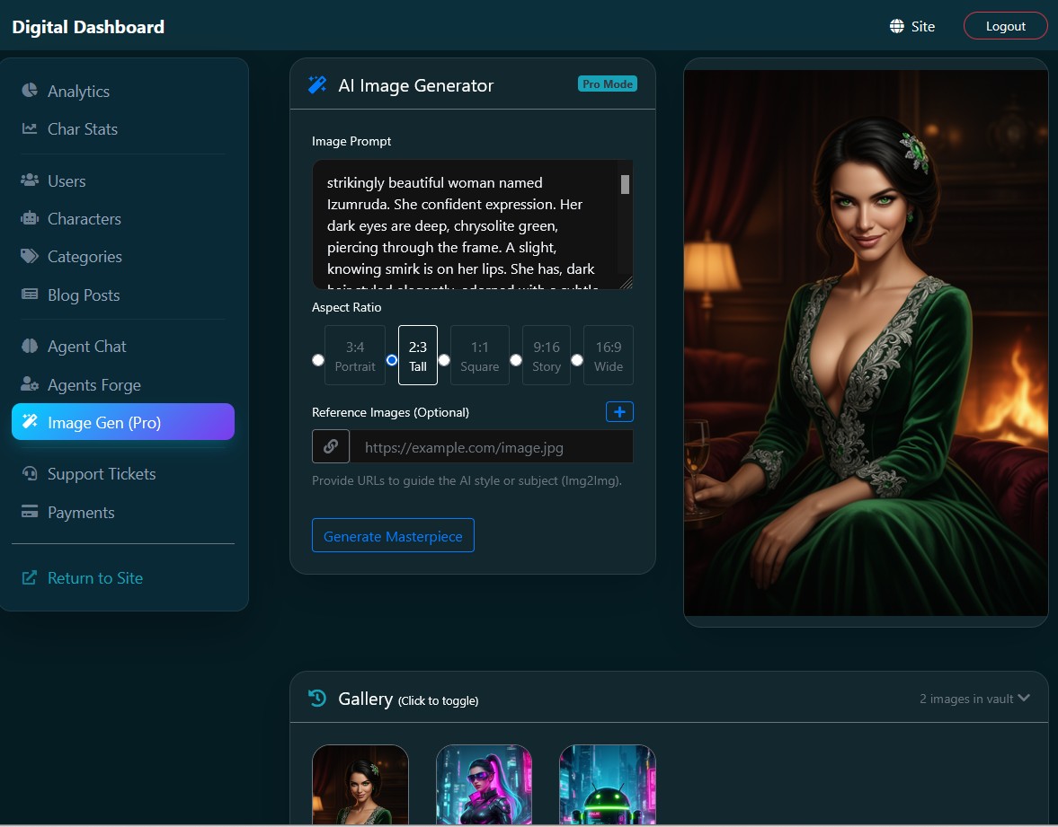The height and width of the screenshot is (827, 1058).
Task: Click the Characters robot icon
Action: point(30,218)
